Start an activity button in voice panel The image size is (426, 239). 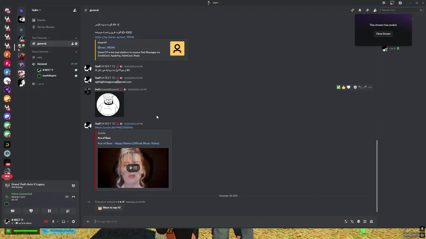49,211
